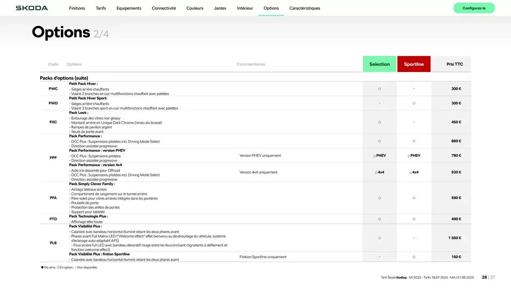The width and height of the screenshot is (511, 288).
Task: Select option circle for PWD under Sportline
Action: pos(414,103)
